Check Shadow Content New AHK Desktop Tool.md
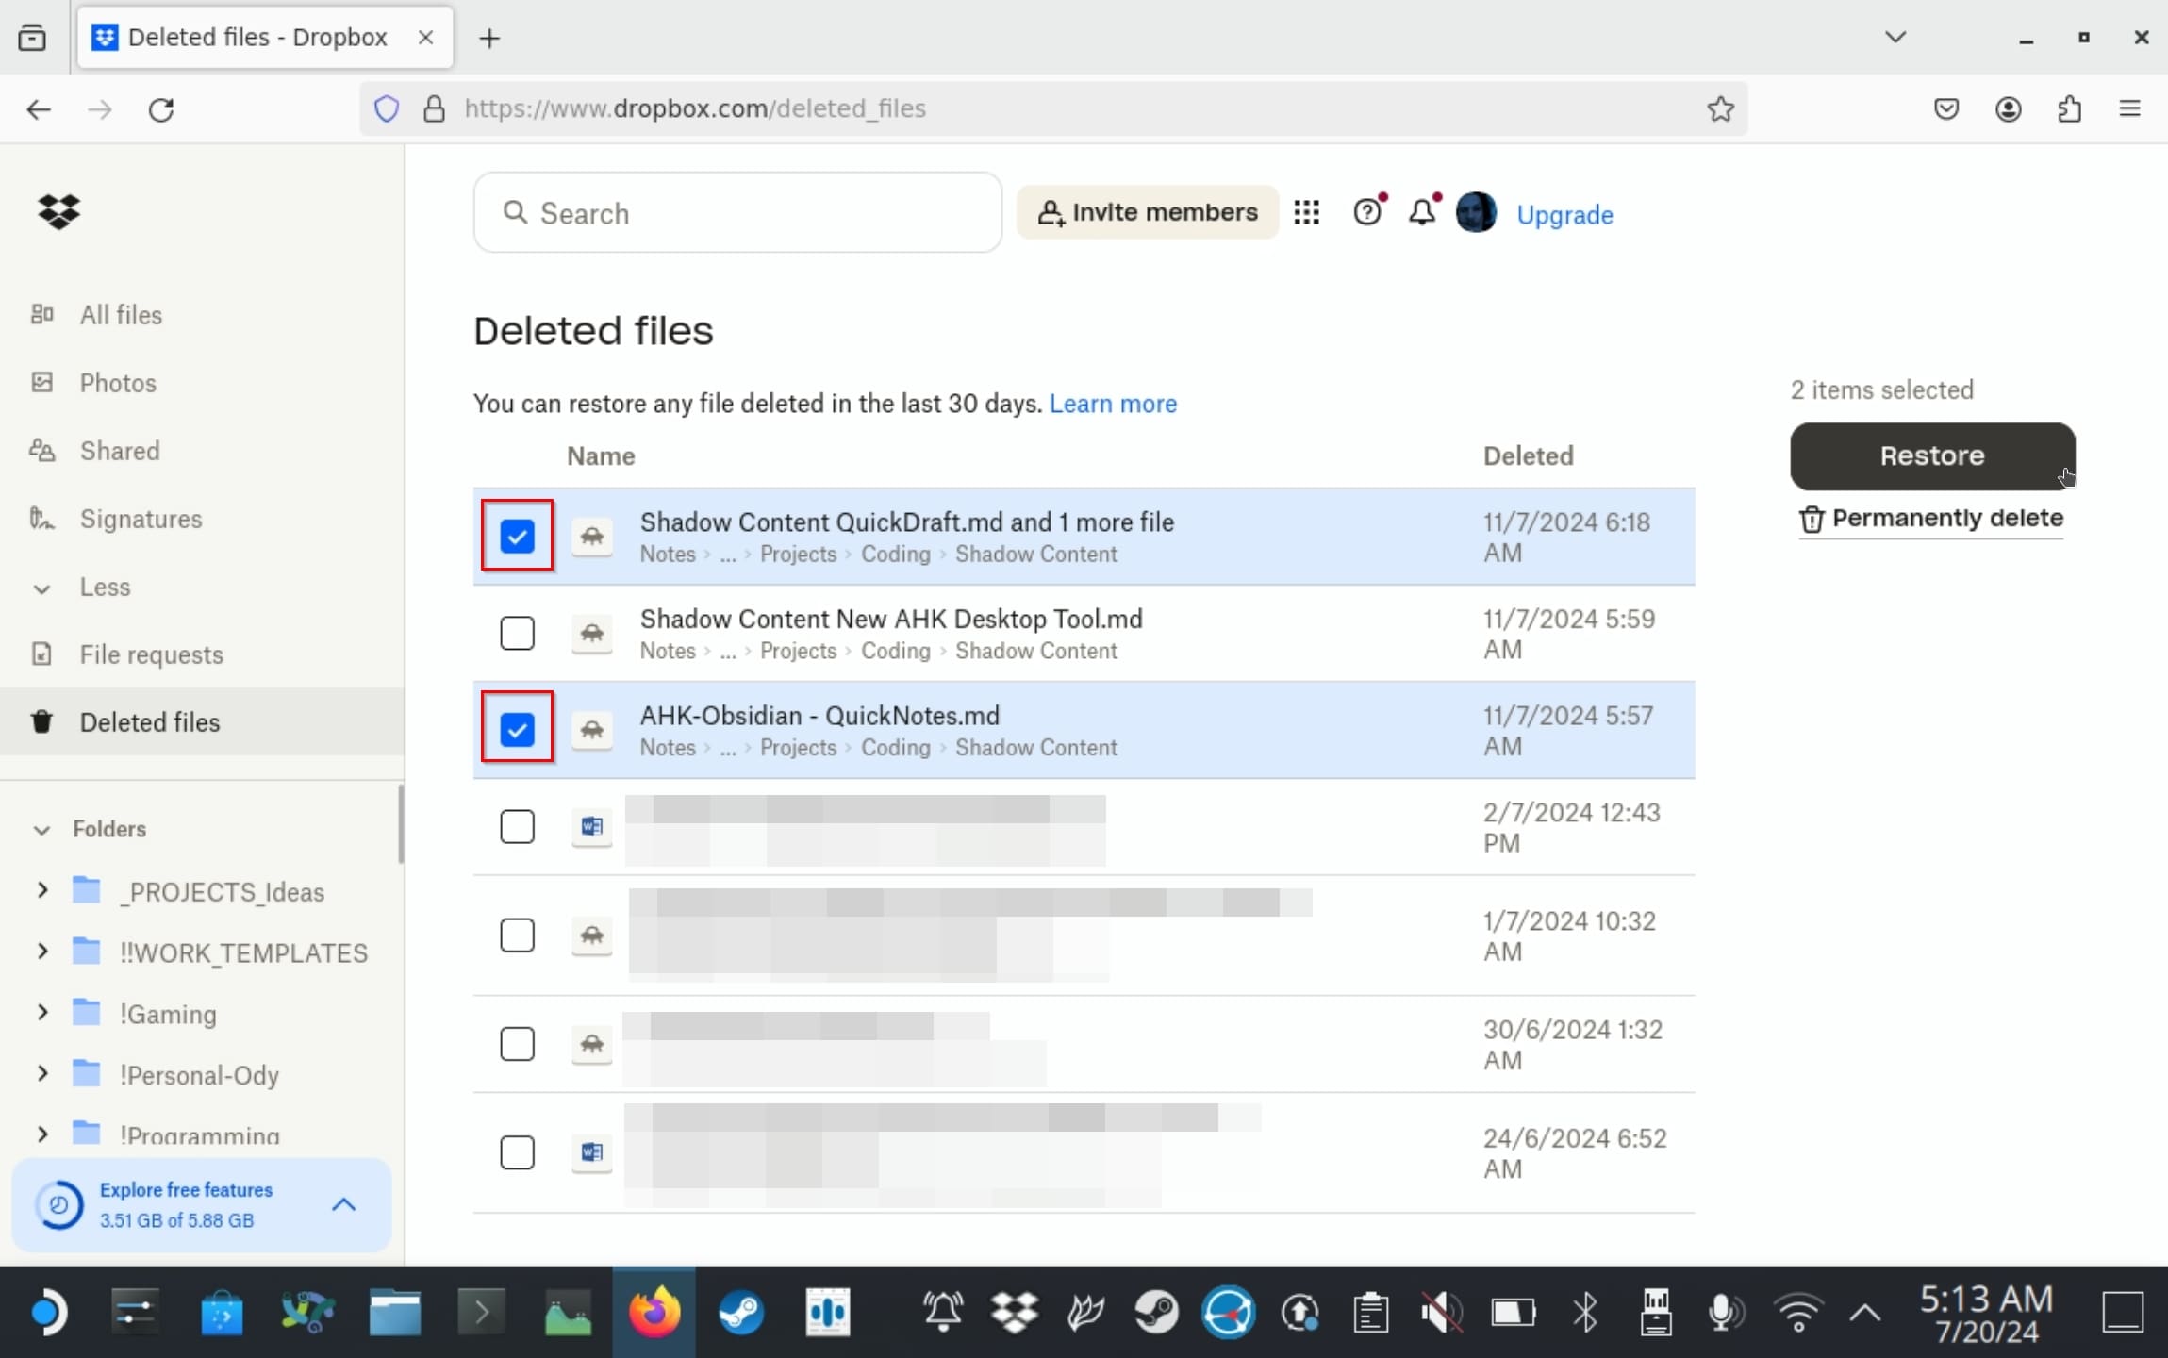 coord(517,633)
